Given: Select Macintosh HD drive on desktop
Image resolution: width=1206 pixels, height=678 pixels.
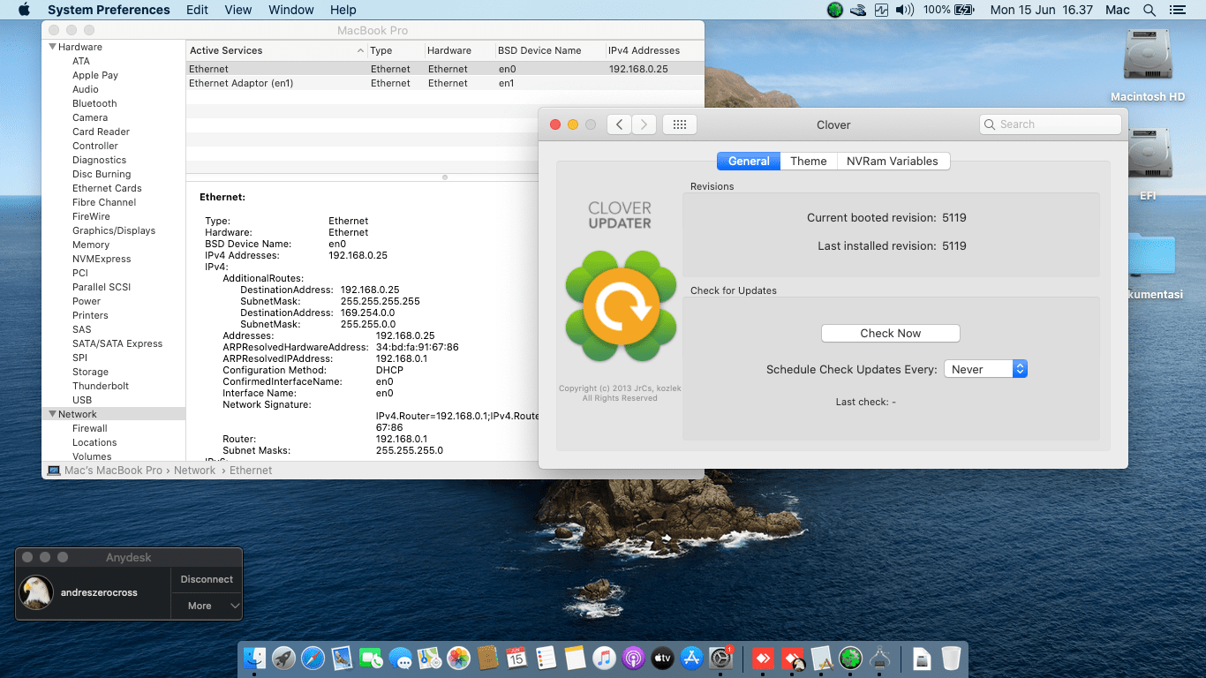Looking at the screenshot, I should click(x=1148, y=66).
